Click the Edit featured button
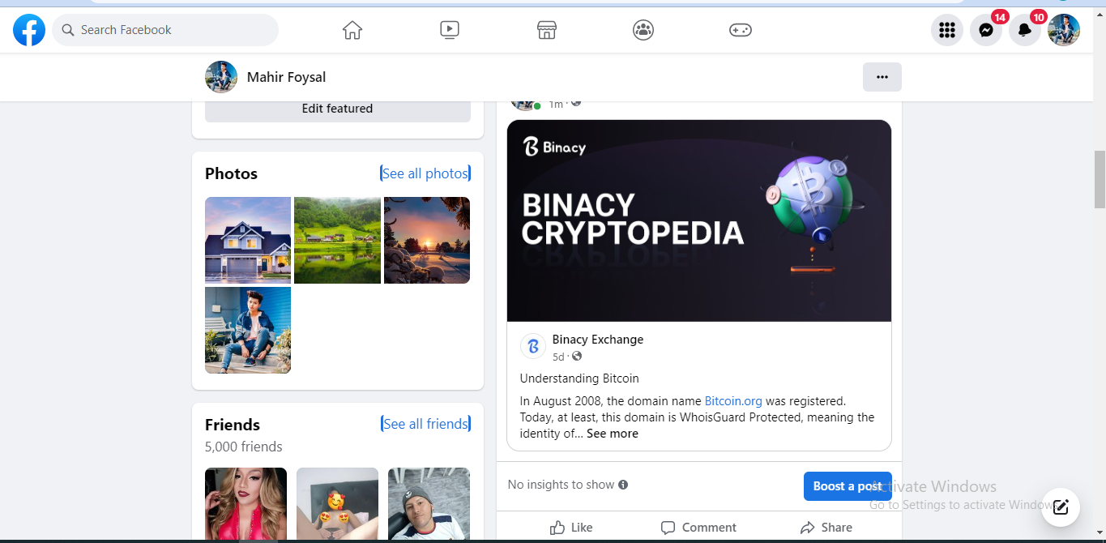Viewport: 1106px width, 543px height. click(338, 109)
